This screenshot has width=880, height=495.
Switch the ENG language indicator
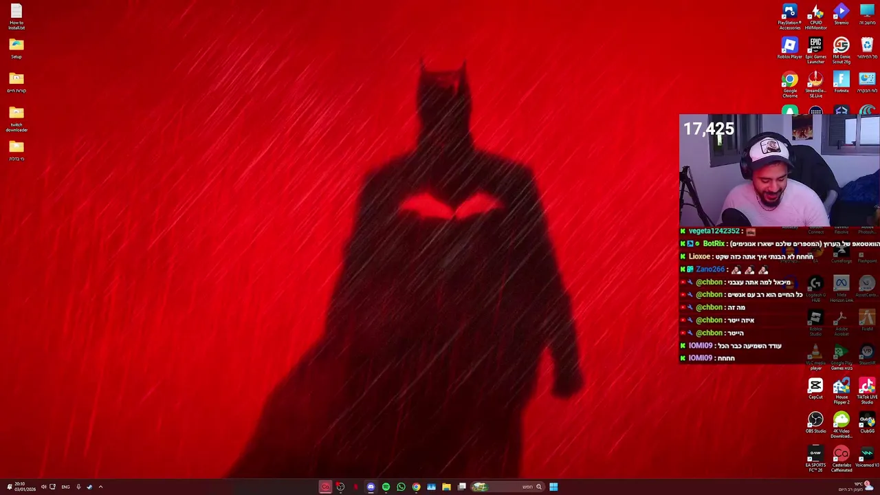click(x=65, y=487)
